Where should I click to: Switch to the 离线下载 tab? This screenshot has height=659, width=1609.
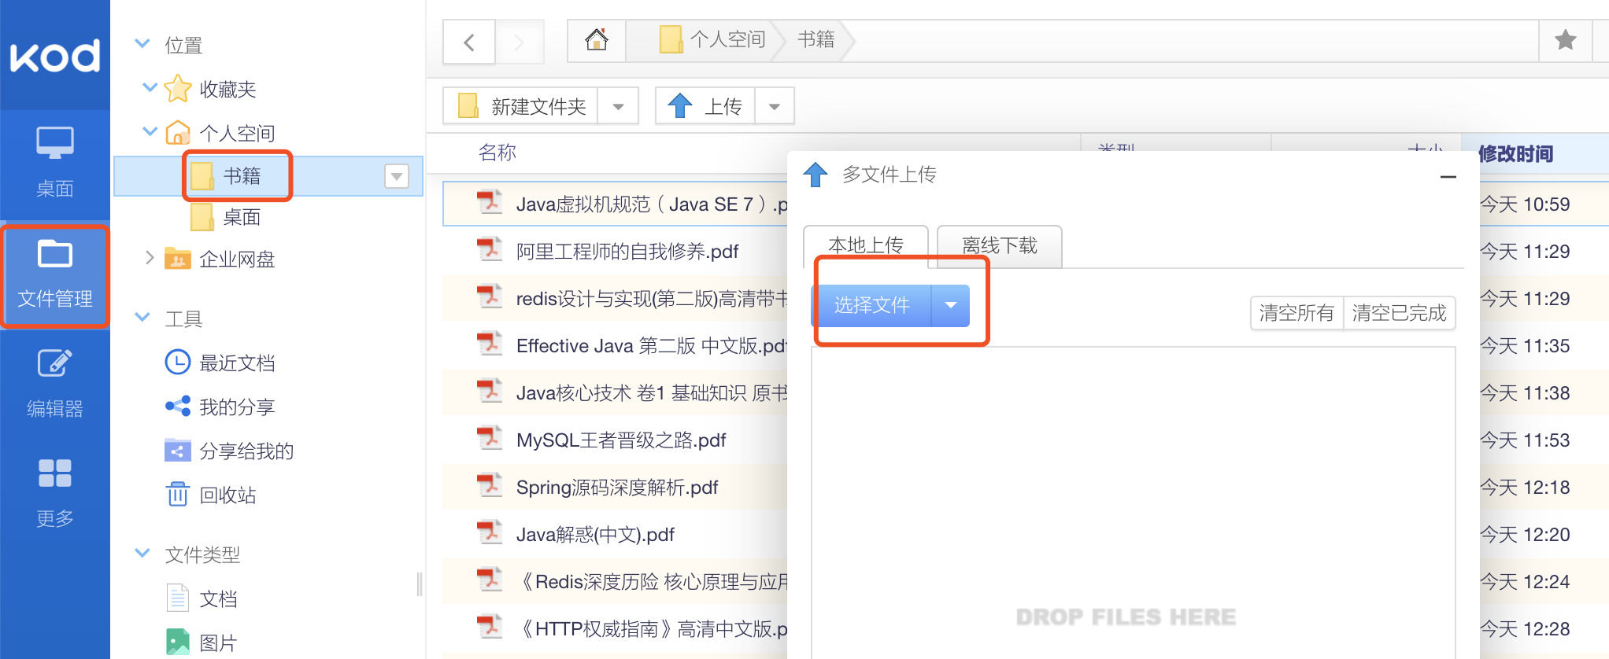[1000, 246]
